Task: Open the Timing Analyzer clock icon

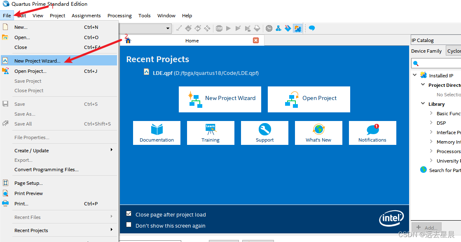Action: tap(269, 28)
